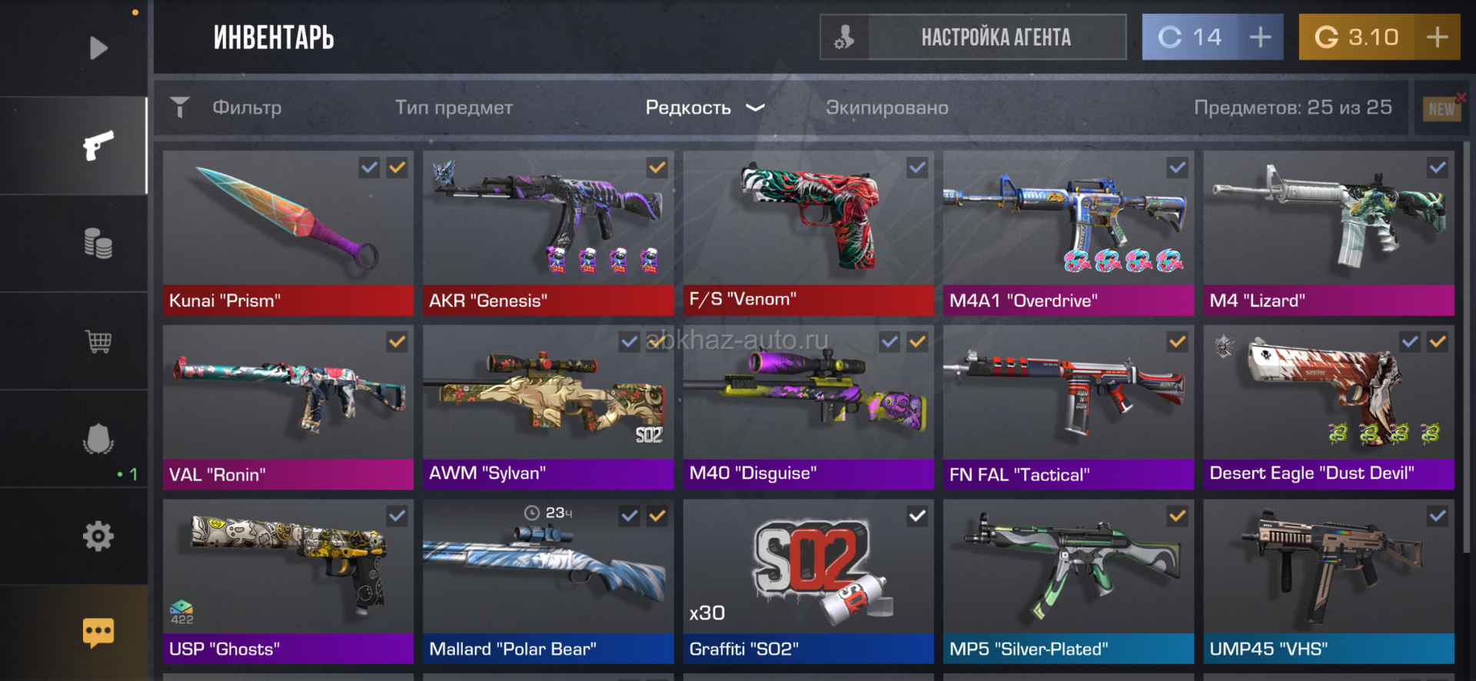This screenshot has height=681, width=1476.
Task: Open the Фильтр menu item
Action: [247, 108]
